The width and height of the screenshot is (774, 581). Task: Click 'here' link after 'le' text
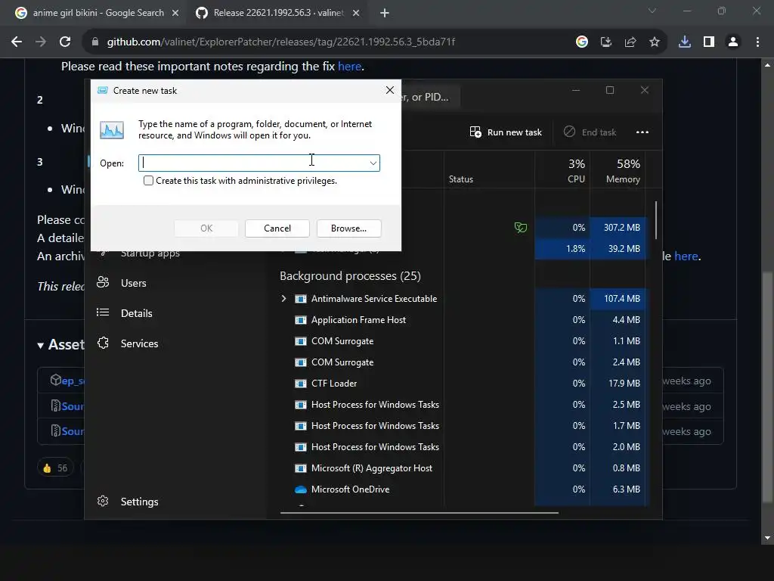coord(686,256)
